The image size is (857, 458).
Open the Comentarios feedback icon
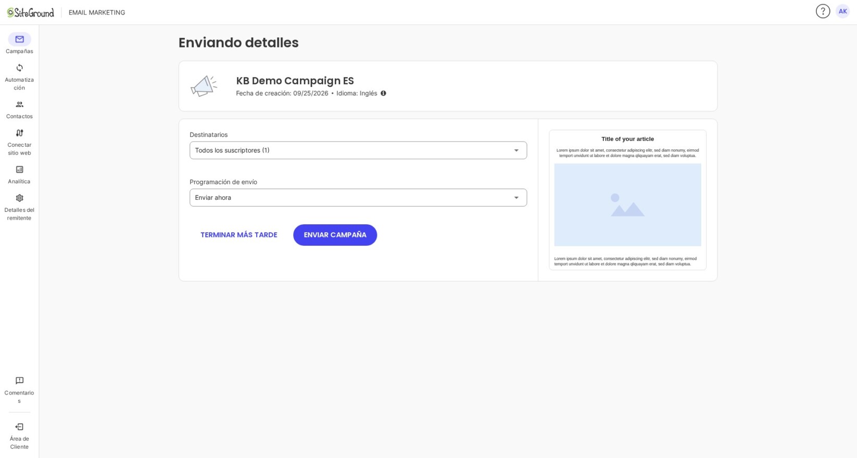[19, 380]
